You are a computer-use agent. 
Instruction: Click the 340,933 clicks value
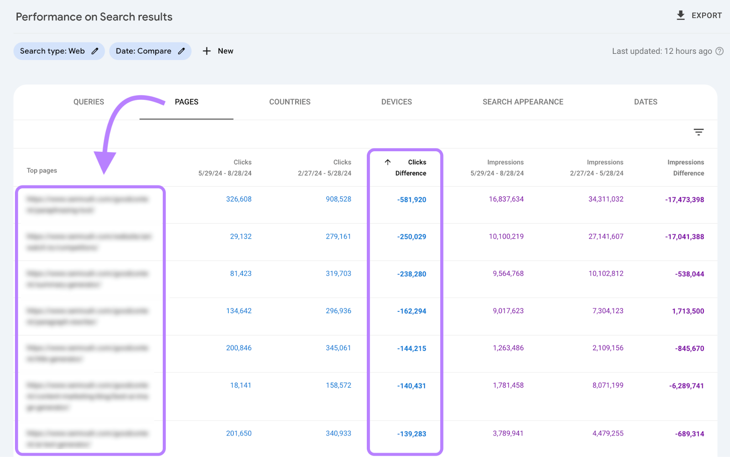pyautogui.click(x=339, y=433)
